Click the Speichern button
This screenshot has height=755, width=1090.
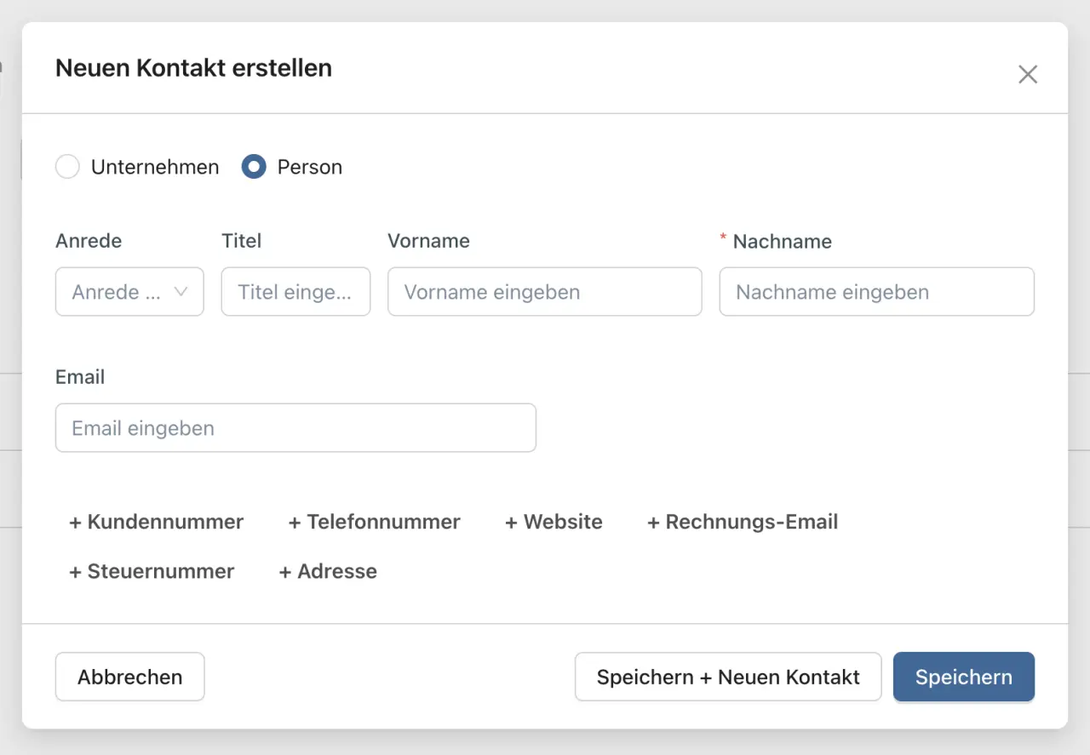point(963,677)
